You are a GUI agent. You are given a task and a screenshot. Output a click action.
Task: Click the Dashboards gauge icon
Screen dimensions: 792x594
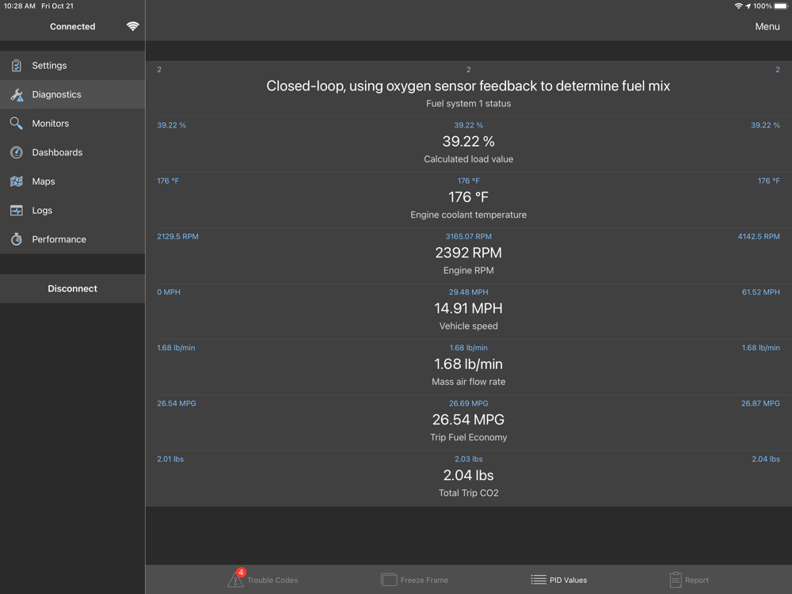[17, 152]
